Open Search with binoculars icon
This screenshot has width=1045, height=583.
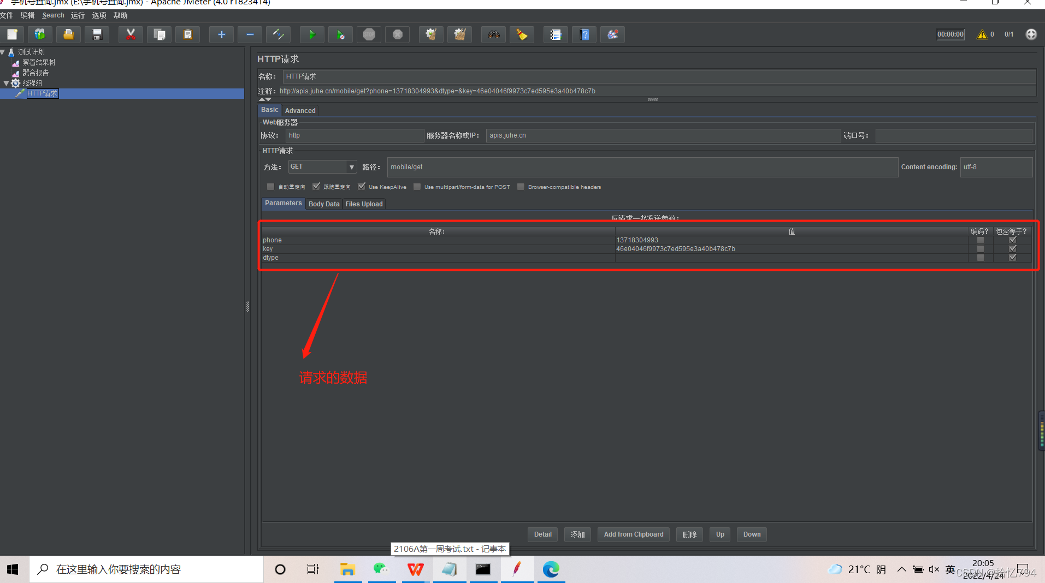pos(493,34)
